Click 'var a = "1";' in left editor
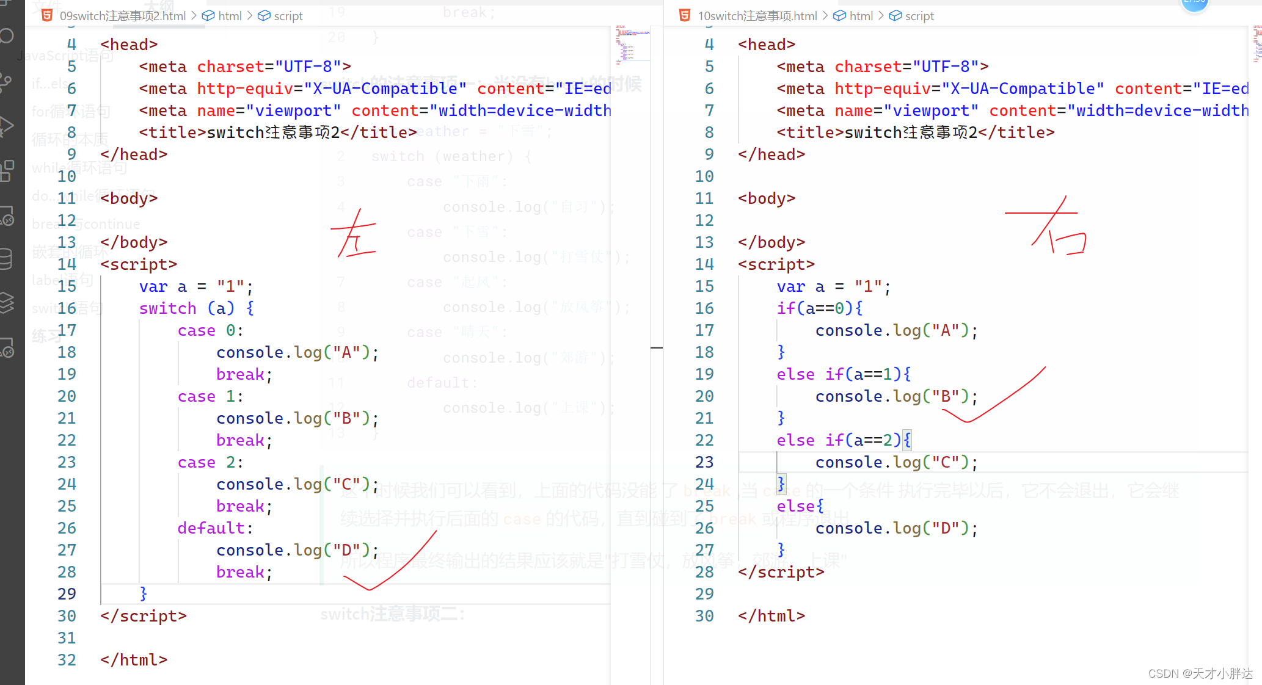Viewport: 1262px width, 685px height. pos(196,286)
